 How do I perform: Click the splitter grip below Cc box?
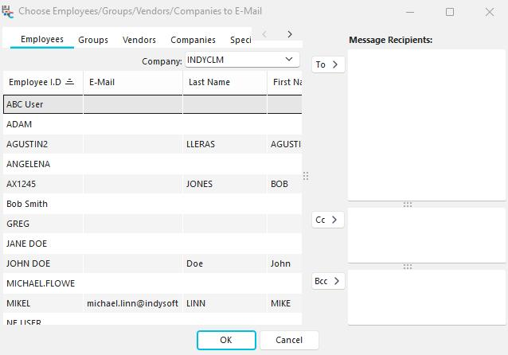tap(408, 267)
